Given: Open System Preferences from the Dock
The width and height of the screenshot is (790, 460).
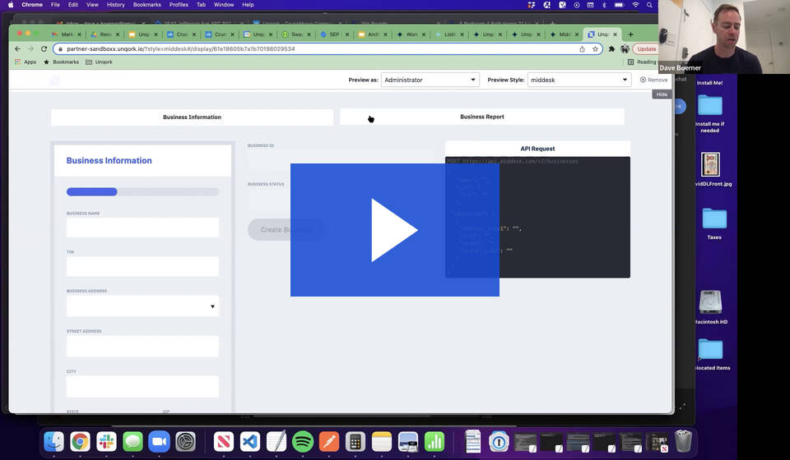Looking at the screenshot, I should click(x=185, y=442).
